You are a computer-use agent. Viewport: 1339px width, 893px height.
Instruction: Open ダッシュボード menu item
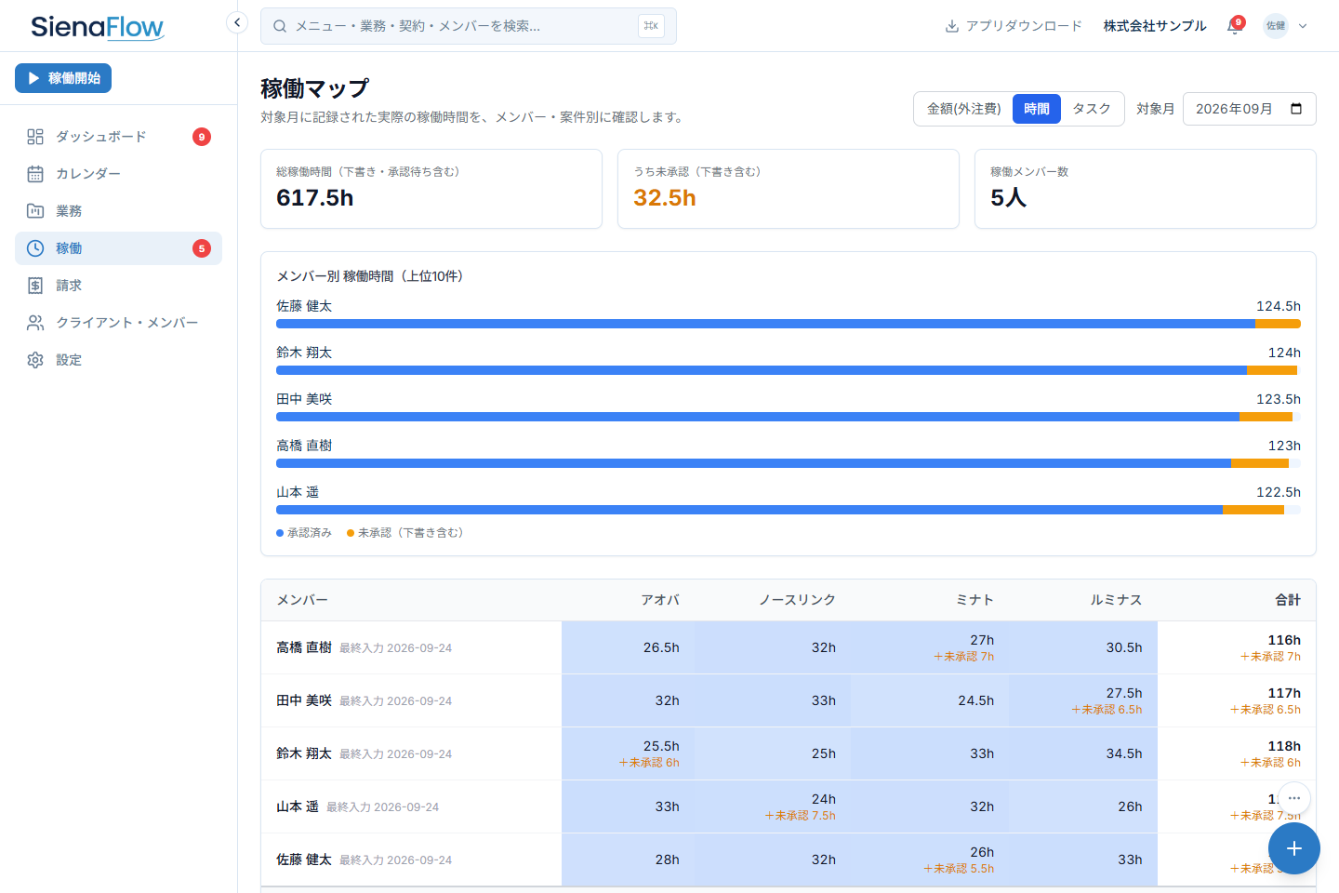point(118,137)
